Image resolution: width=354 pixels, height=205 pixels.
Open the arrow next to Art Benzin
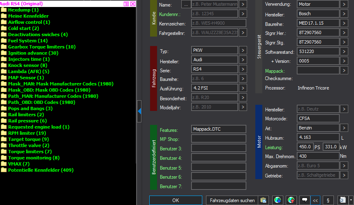pos(344,128)
